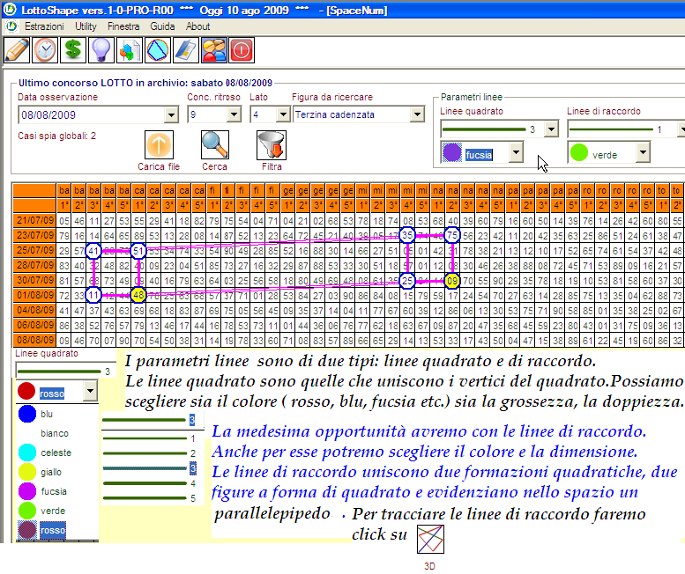
Task: Choose line thickness 5 in the list
Action: 150,498
